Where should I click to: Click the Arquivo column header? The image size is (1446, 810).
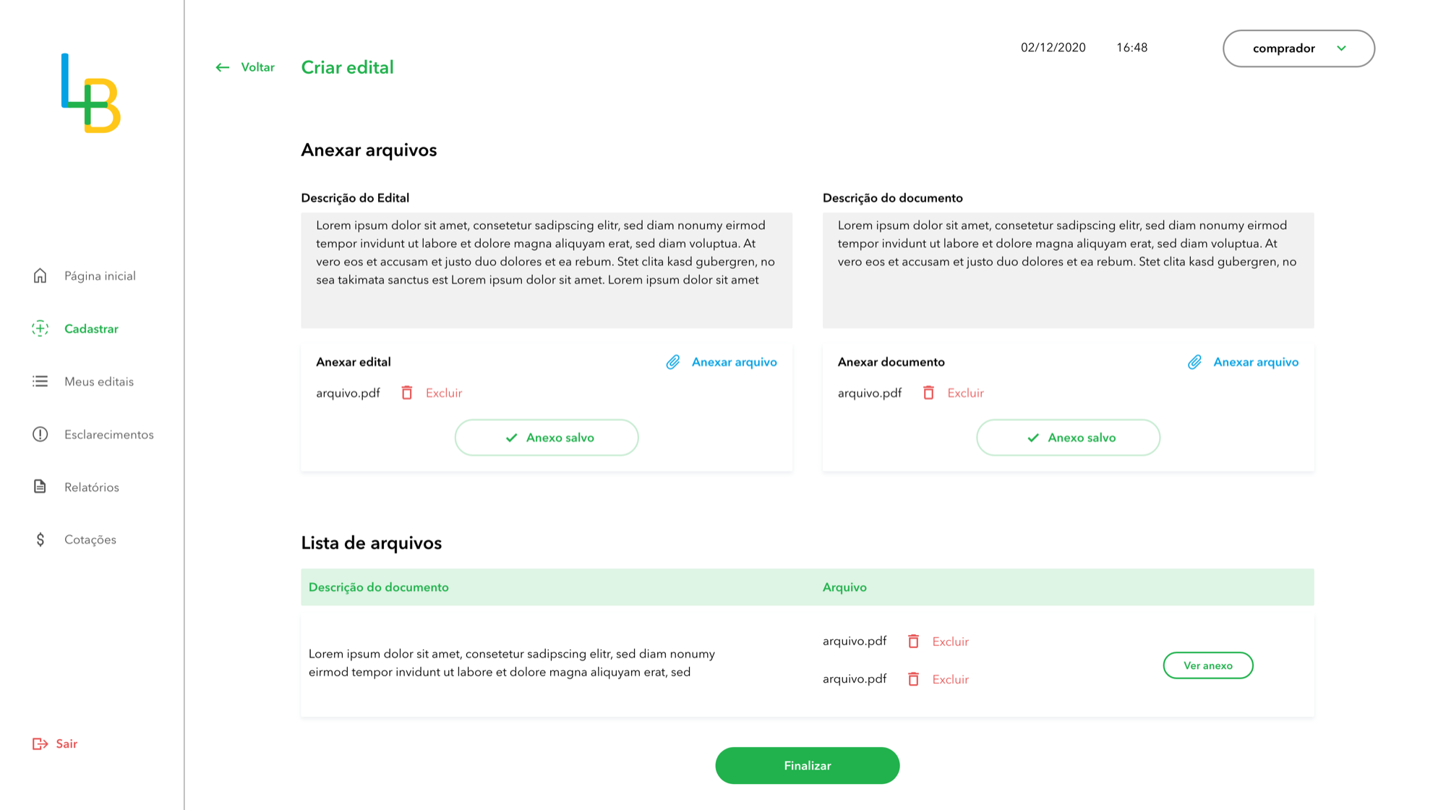click(x=844, y=587)
